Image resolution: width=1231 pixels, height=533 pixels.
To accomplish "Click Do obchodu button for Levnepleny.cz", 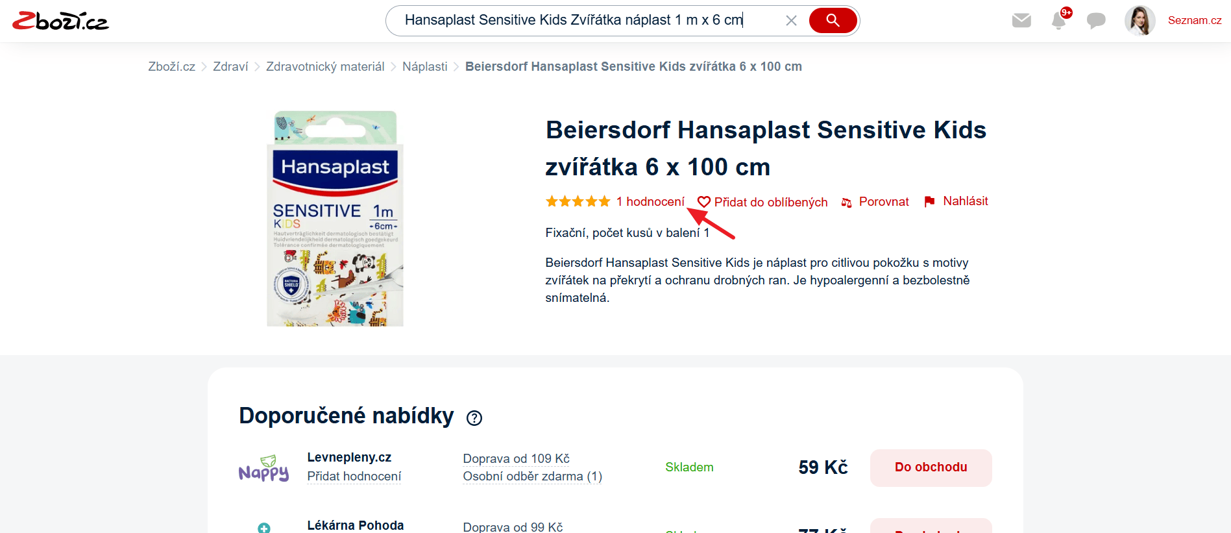I will [931, 467].
